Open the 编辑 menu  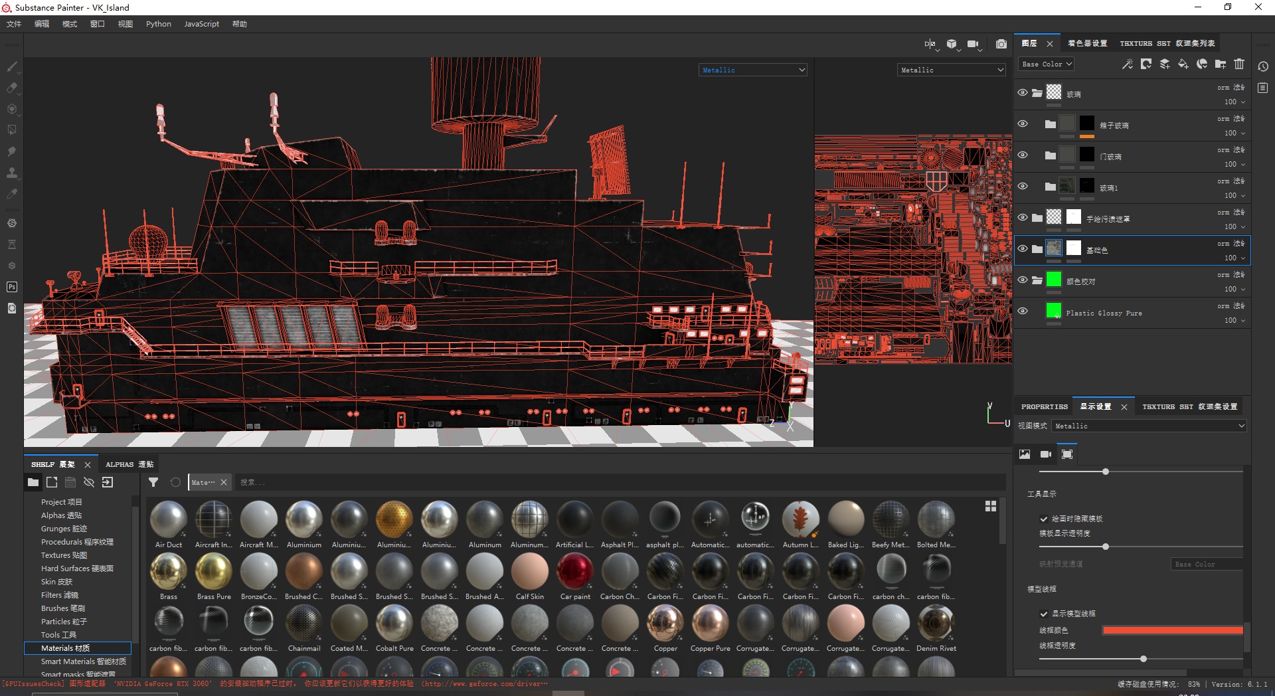42,24
